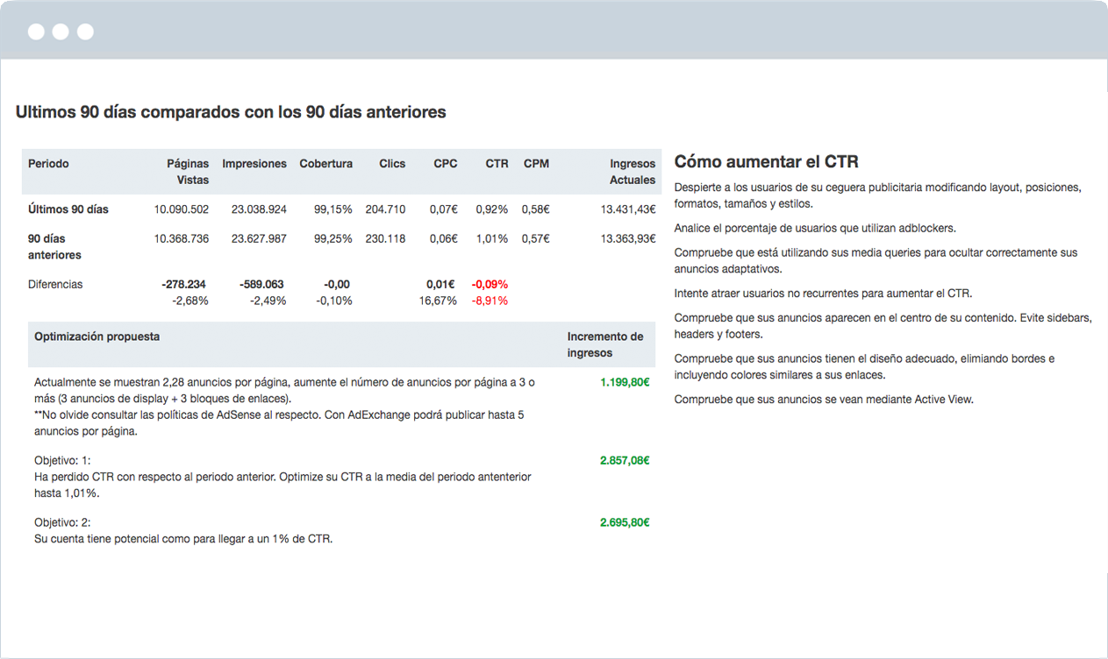1108x659 pixels.
Task: Click the green 1.199,80€ income value
Action: coord(625,382)
